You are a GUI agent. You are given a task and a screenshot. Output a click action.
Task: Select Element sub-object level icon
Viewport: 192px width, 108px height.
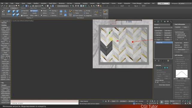pos(167,68)
